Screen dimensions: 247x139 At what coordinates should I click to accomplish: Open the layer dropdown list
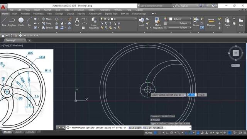136,19
